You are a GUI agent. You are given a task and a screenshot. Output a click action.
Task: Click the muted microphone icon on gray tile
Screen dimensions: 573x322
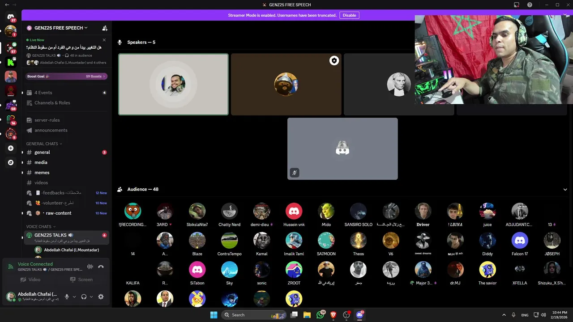pos(295,173)
